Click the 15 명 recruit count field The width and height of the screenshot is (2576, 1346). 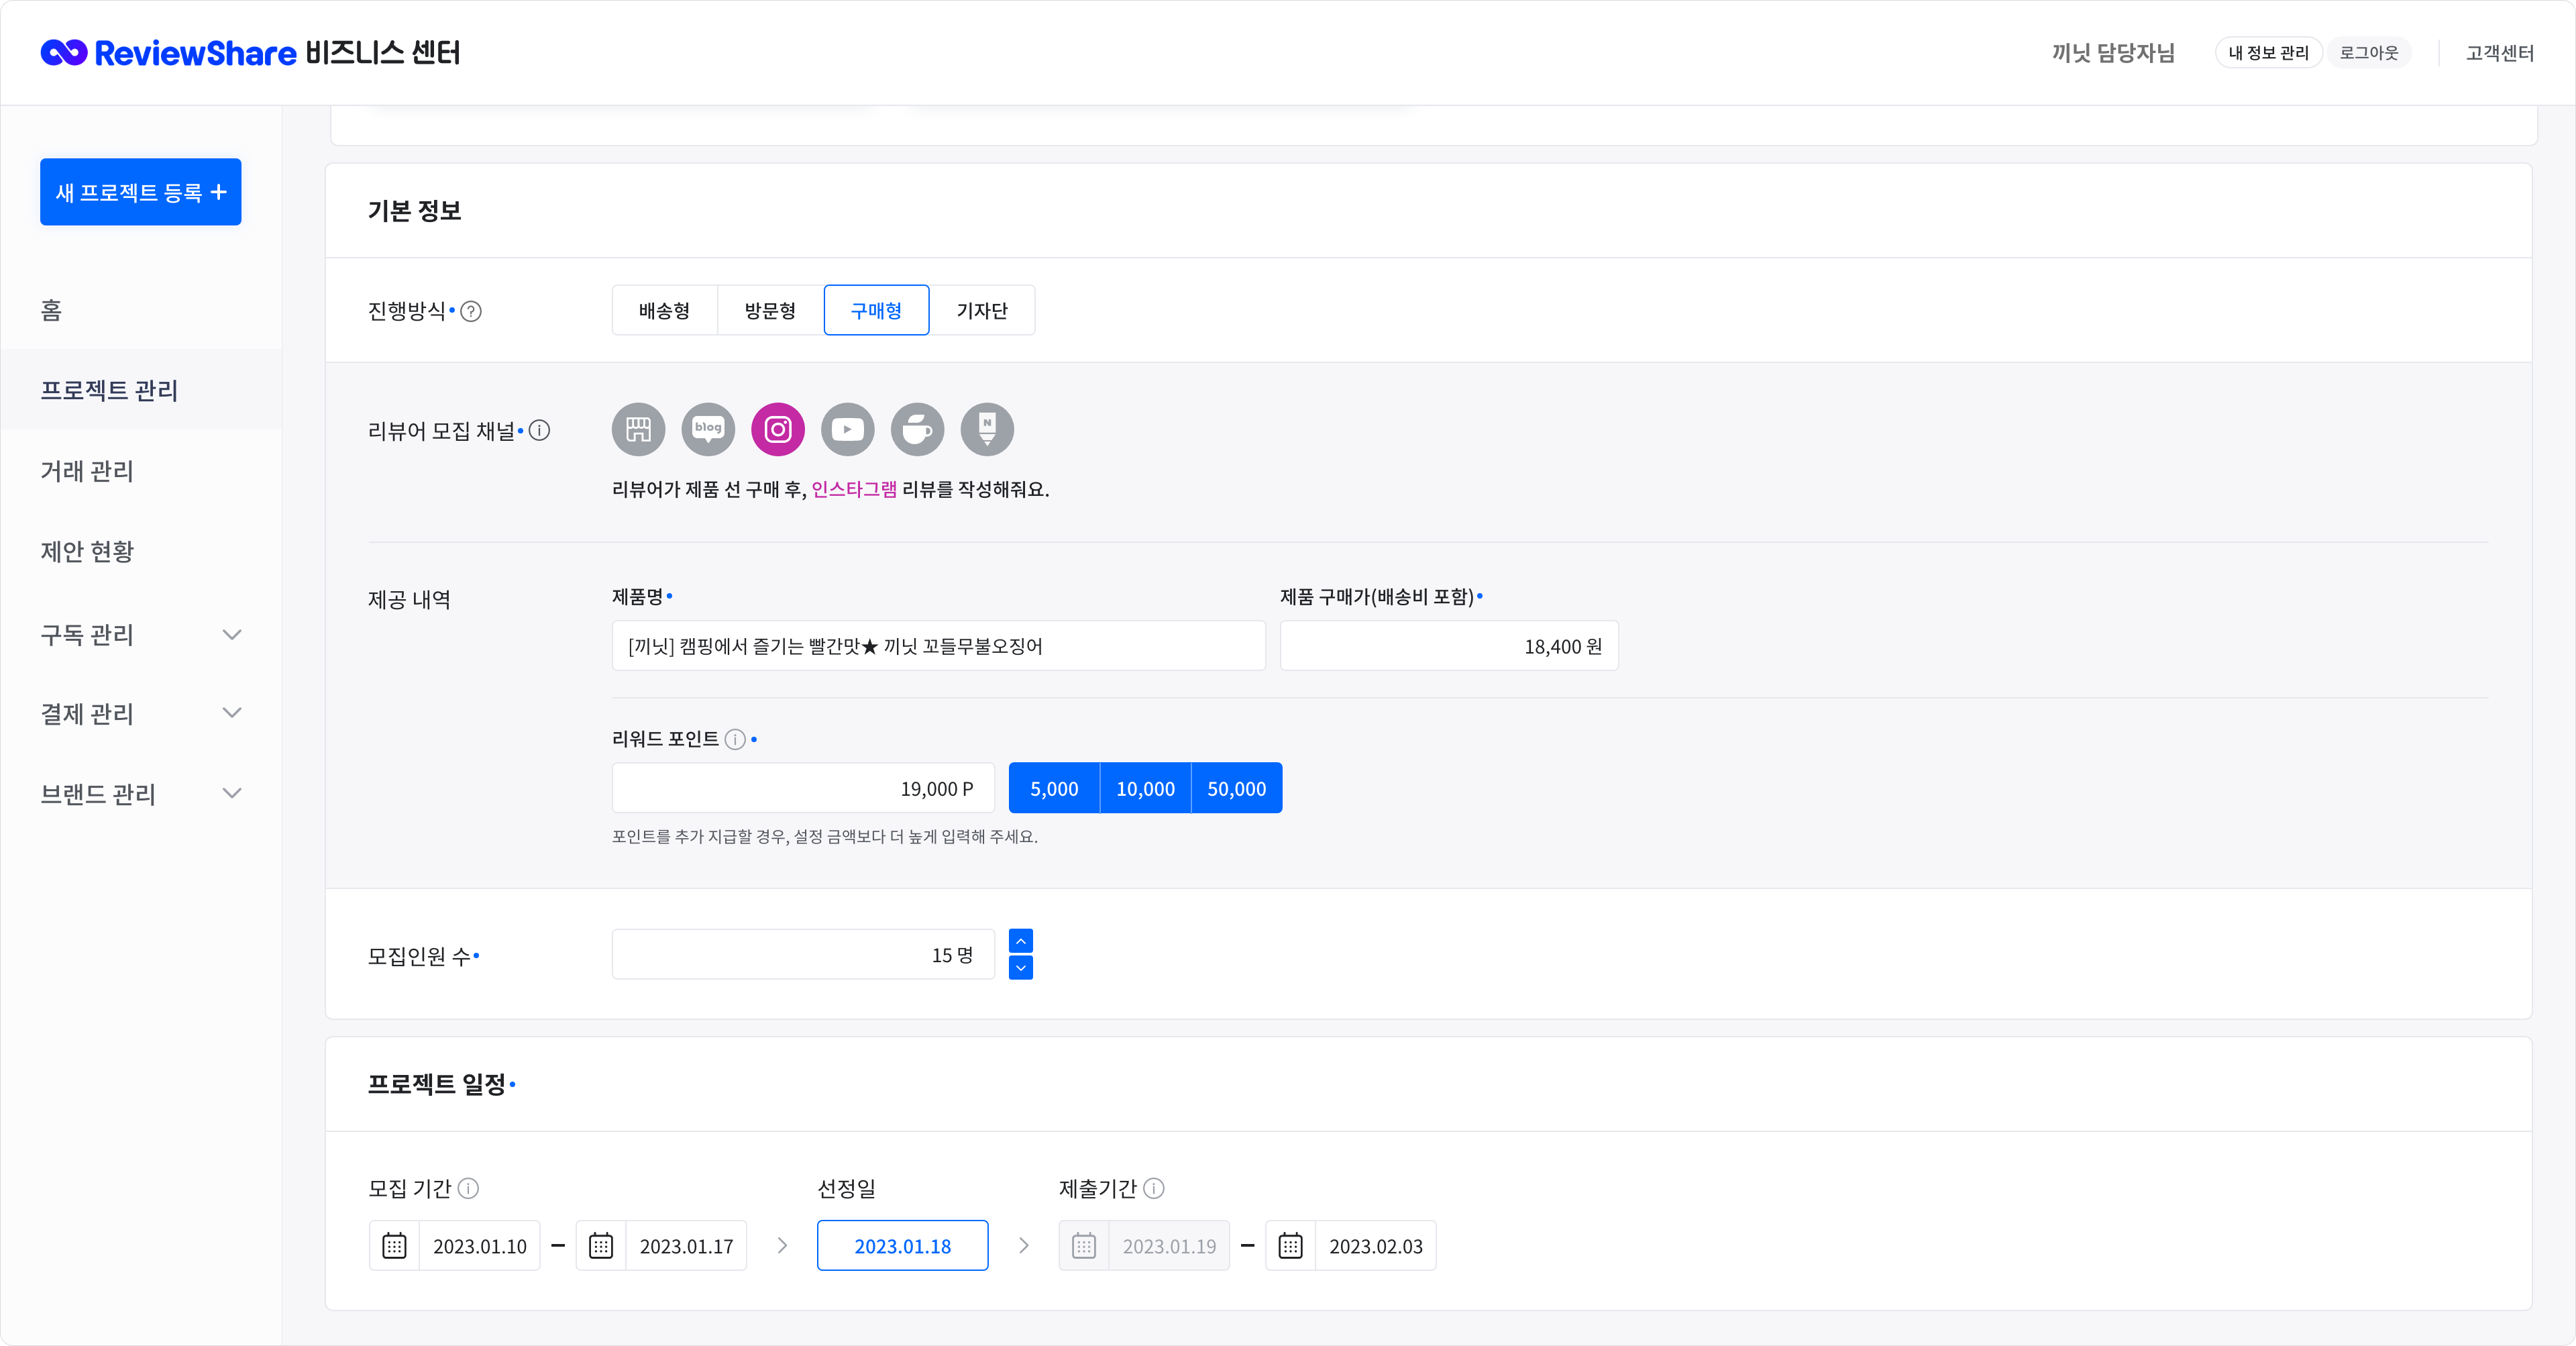click(803, 955)
